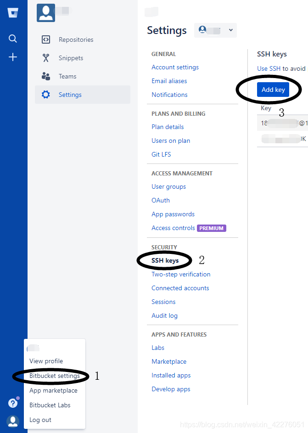Click the Teams people icon
308x433 pixels.
(x=46, y=76)
